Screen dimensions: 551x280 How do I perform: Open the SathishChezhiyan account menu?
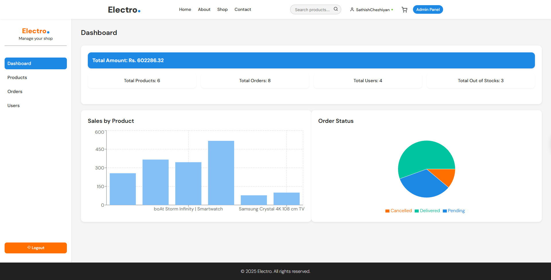tap(372, 10)
